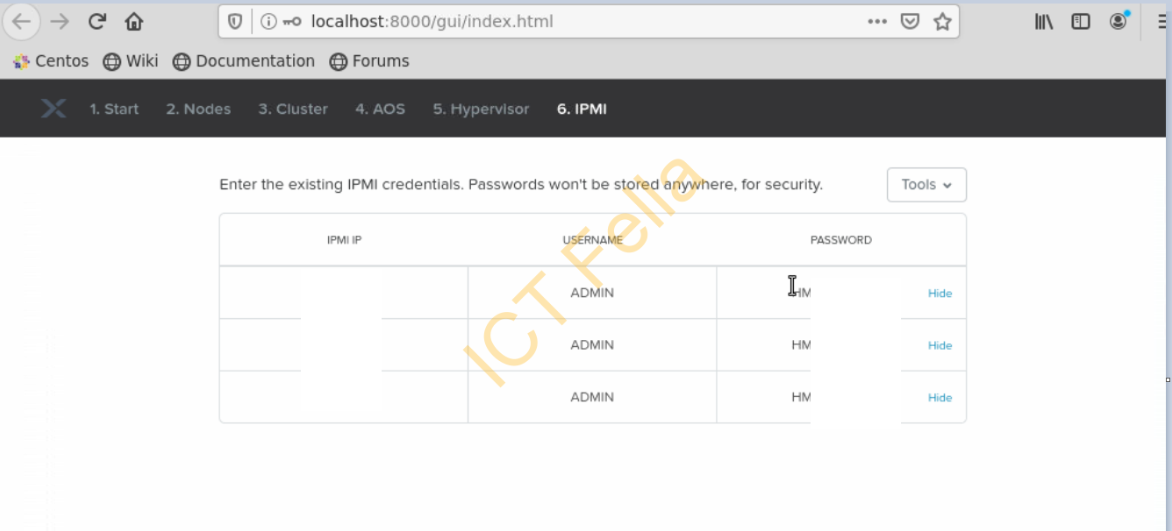1172x531 pixels.
Task: Go to the 5. Hypervisor step
Action: click(x=481, y=109)
